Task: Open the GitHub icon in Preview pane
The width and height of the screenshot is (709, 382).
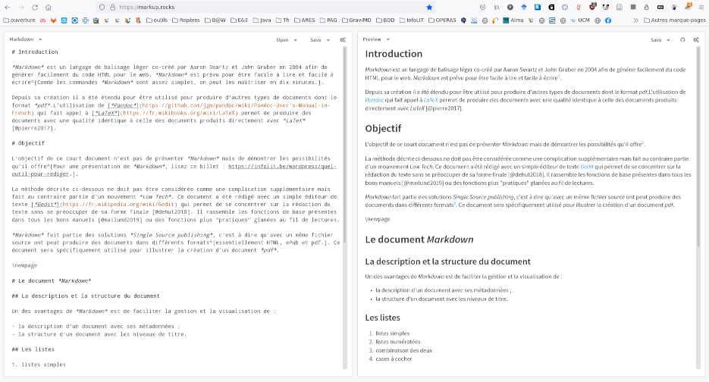Action: click(682, 39)
